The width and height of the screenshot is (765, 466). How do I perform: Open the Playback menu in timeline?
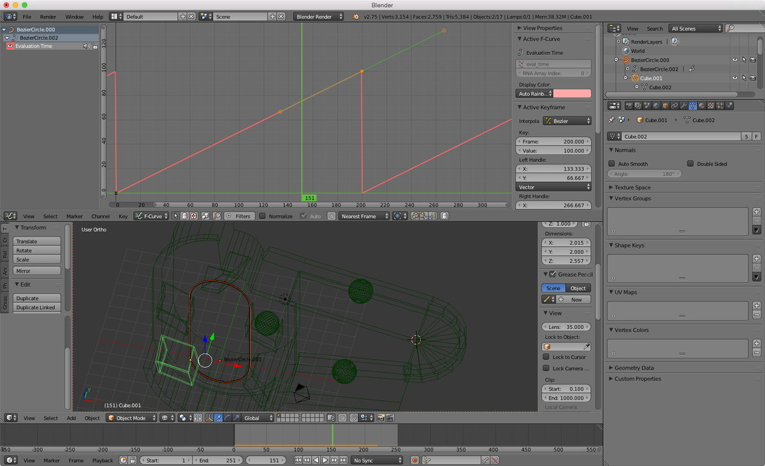pyautogui.click(x=103, y=460)
